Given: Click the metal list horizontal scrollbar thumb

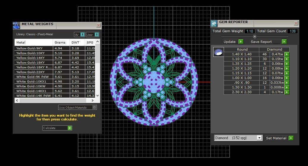Looking at the screenshot, I should (x=53, y=100).
